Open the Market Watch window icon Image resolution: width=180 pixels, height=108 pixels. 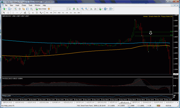[16, 9]
